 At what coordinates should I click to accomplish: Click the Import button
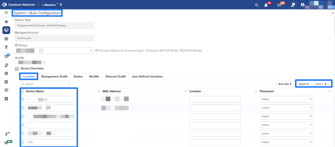[303, 84]
